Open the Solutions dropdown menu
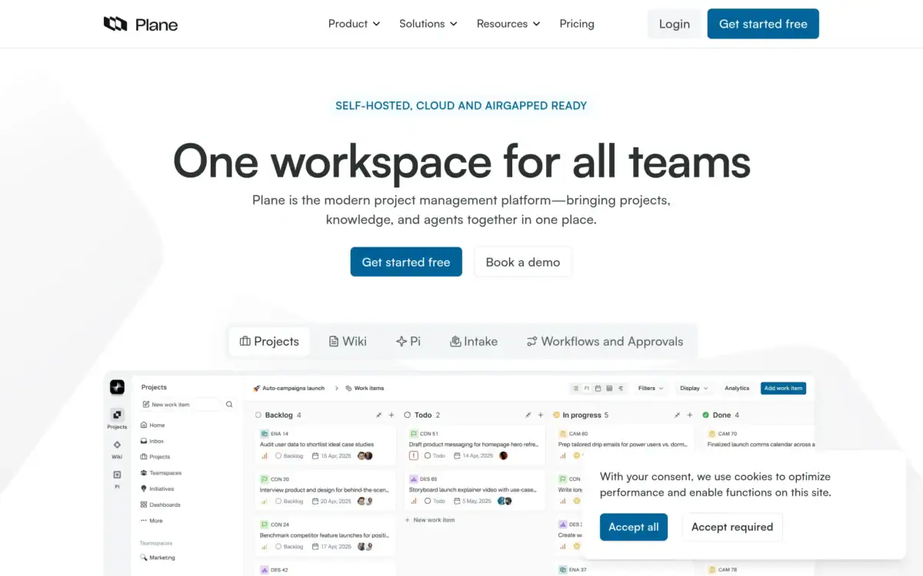 point(428,24)
